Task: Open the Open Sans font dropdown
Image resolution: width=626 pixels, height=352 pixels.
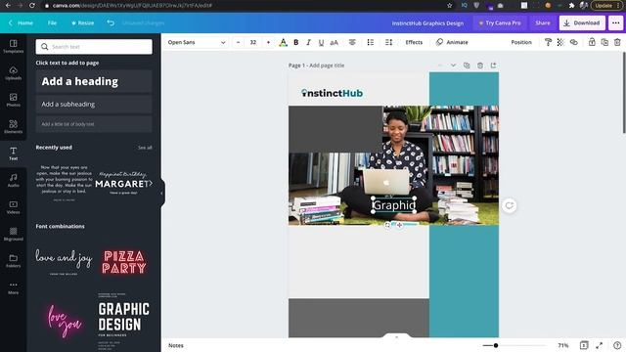Action: [x=197, y=42]
